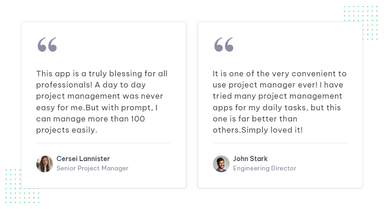This screenshot has height=209, width=384.
Task: Click the words 'one is far better than'
Action: point(255,119)
